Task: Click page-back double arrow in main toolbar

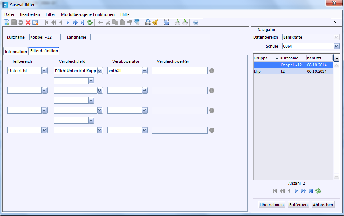Action: pyautogui.click(x=54, y=22)
